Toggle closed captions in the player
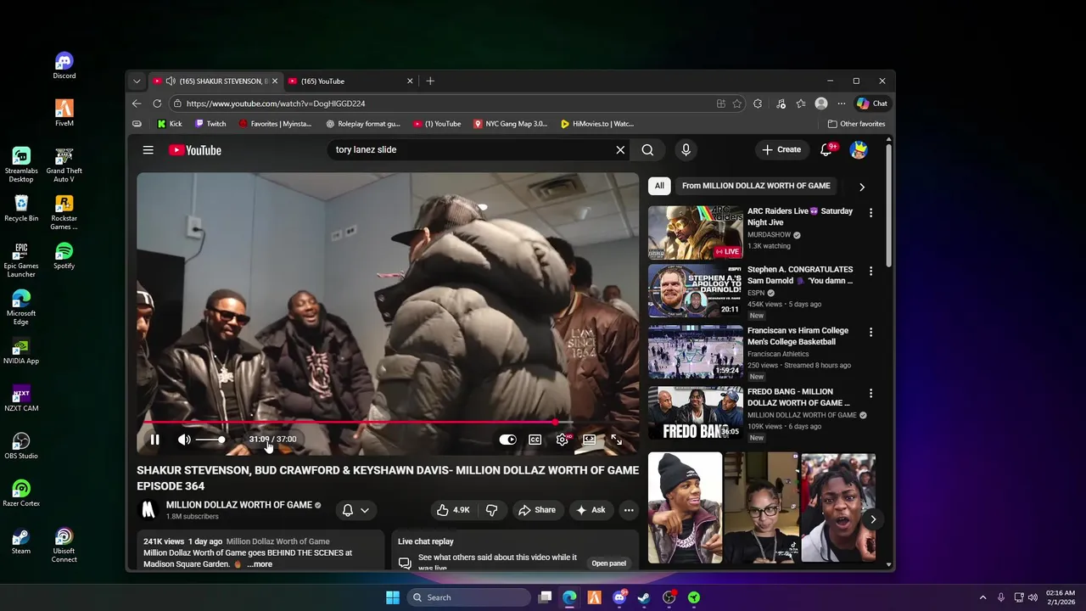The width and height of the screenshot is (1086, 611). 535,440
